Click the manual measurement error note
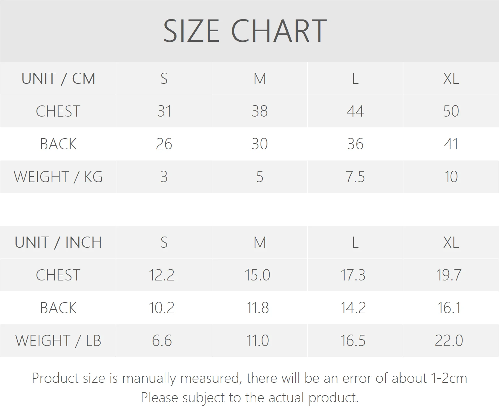The height and width of the screenshot is (419, 499). click(x=249, y=378)
